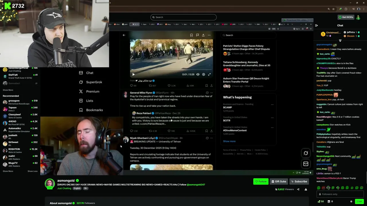
Task: Select Bookmarks in the X sidebar
Action: pos(91,110)
